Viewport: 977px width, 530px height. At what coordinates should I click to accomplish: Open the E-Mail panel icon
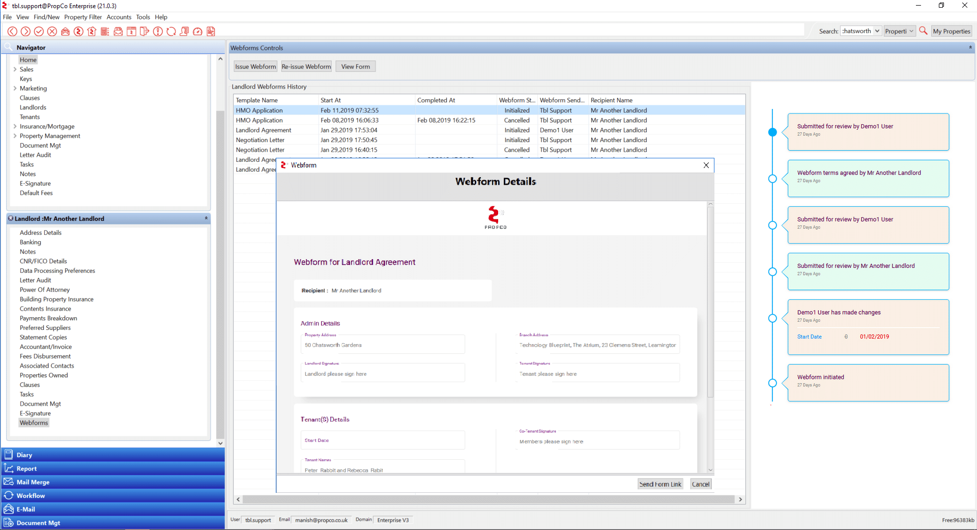coord(9,509)
